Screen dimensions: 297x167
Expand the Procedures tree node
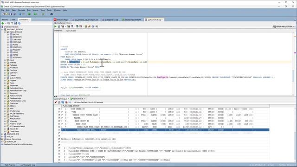tap(5, 68)
